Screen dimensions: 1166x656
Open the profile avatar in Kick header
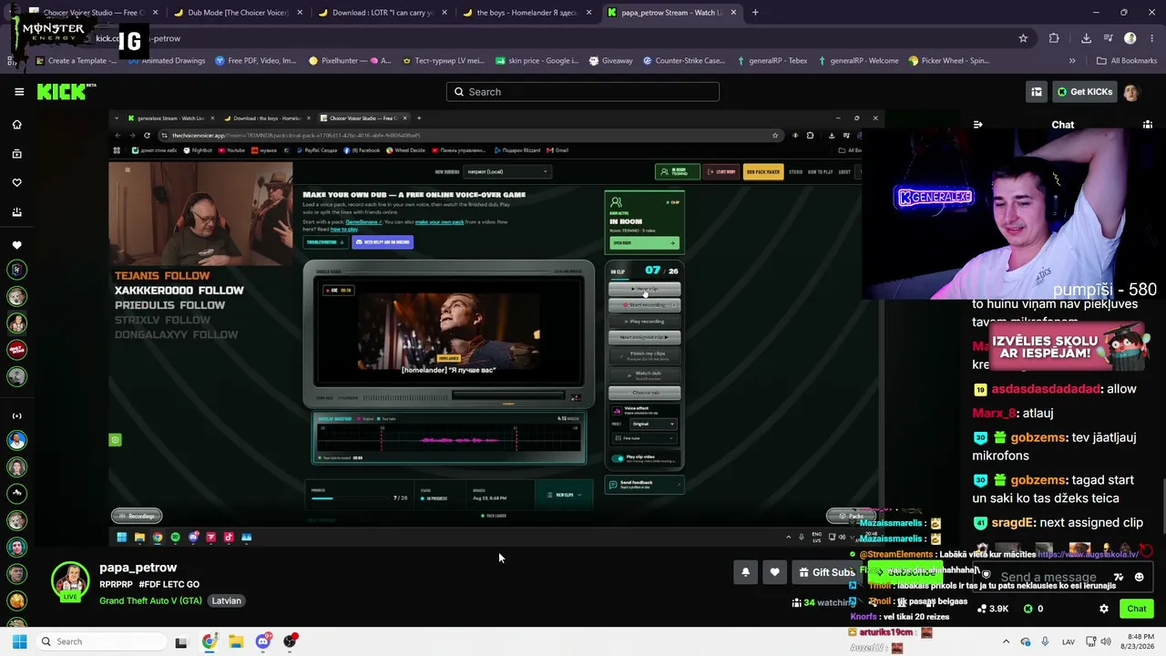coord(1130,92)
